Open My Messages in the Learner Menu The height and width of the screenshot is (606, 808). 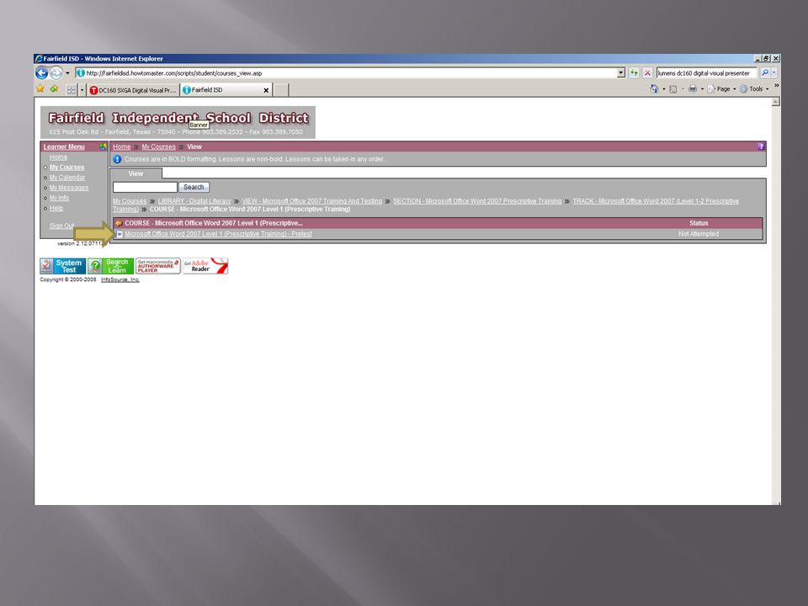[69, 188]
